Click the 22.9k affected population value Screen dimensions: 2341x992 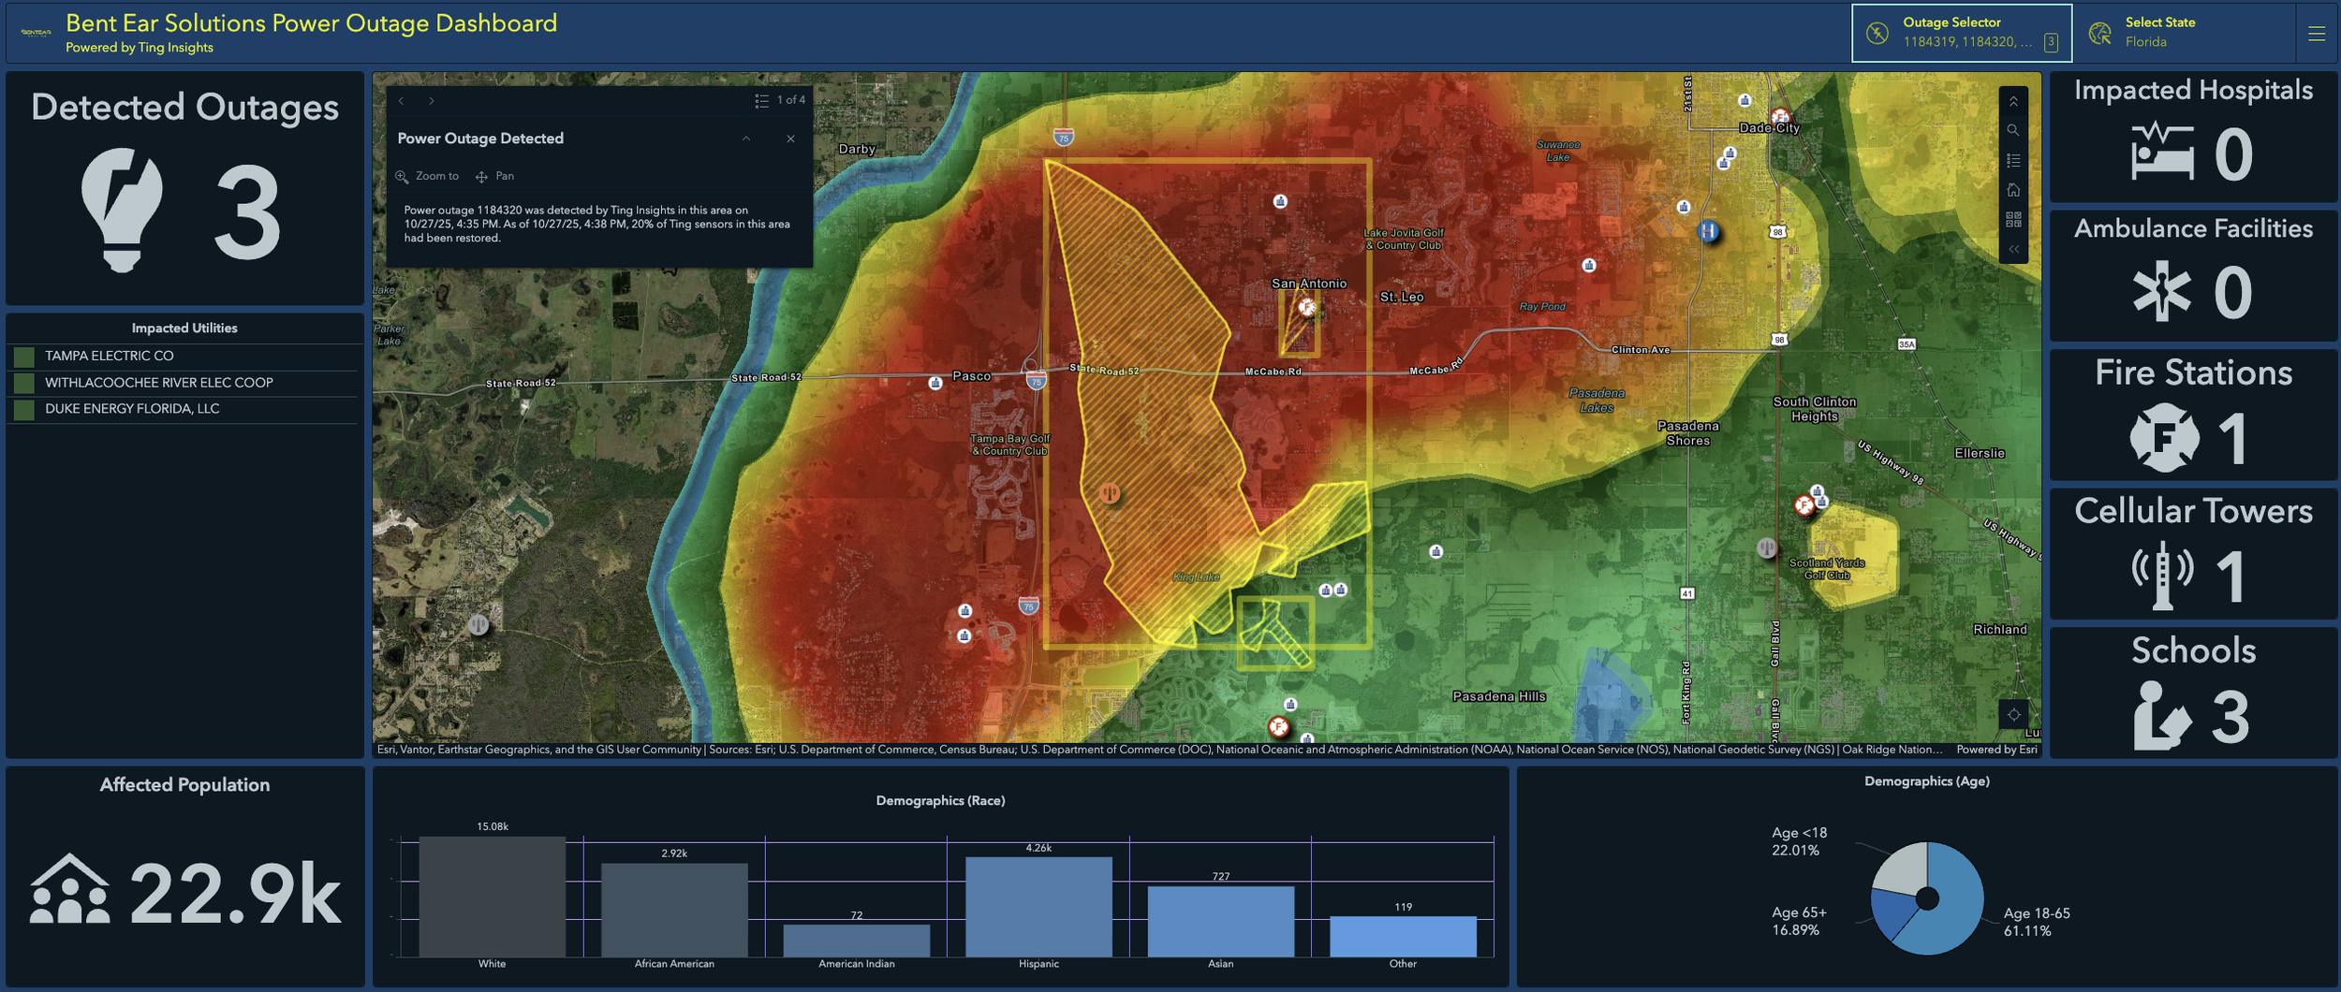[235, 894]
